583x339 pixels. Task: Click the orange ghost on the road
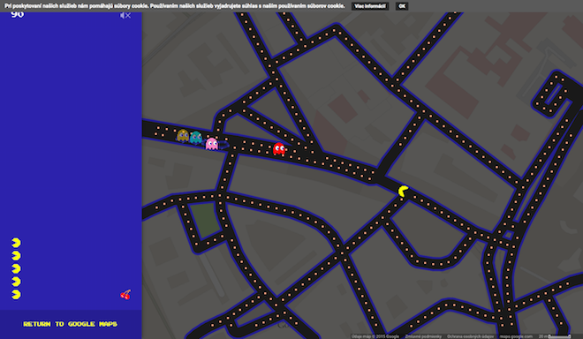[183, 135]
